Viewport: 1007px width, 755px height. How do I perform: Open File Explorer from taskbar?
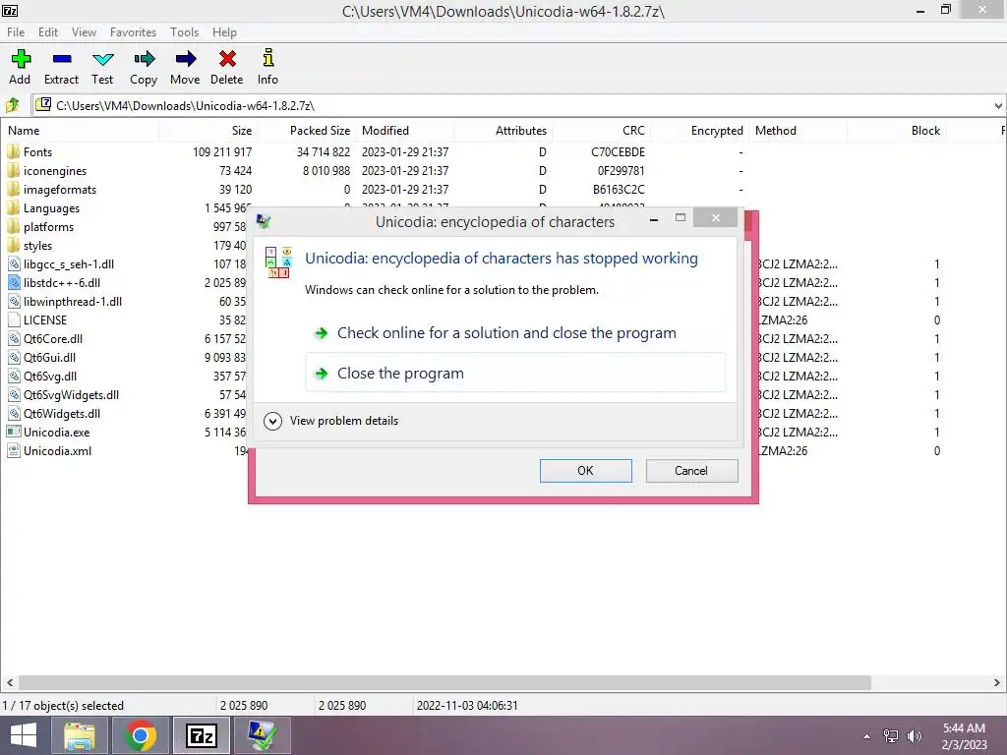[79, 735]
